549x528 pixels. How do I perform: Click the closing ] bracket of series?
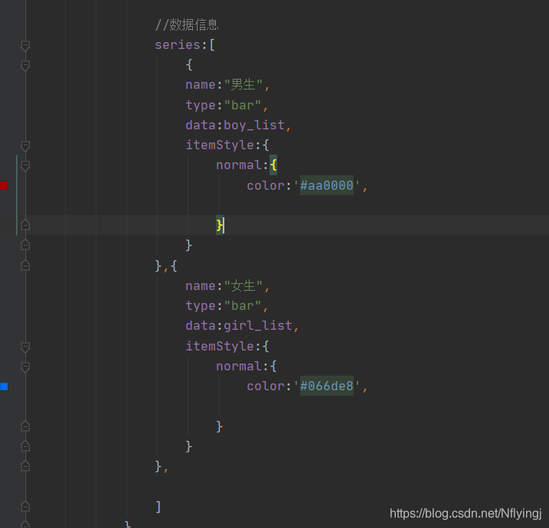click(158, 507)
